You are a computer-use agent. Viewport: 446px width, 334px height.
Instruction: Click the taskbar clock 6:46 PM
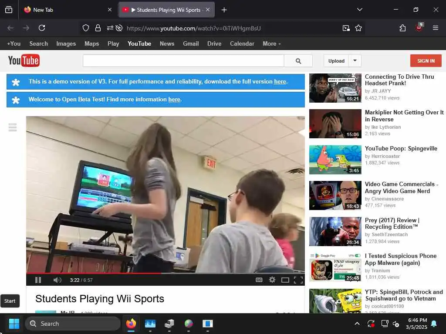tap(417, 320)
